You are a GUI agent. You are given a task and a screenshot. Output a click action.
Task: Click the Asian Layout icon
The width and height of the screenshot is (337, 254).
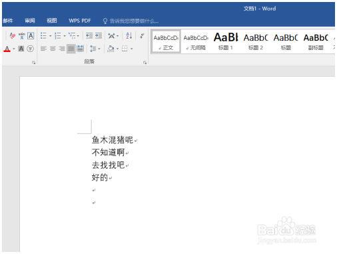point(111,35)
